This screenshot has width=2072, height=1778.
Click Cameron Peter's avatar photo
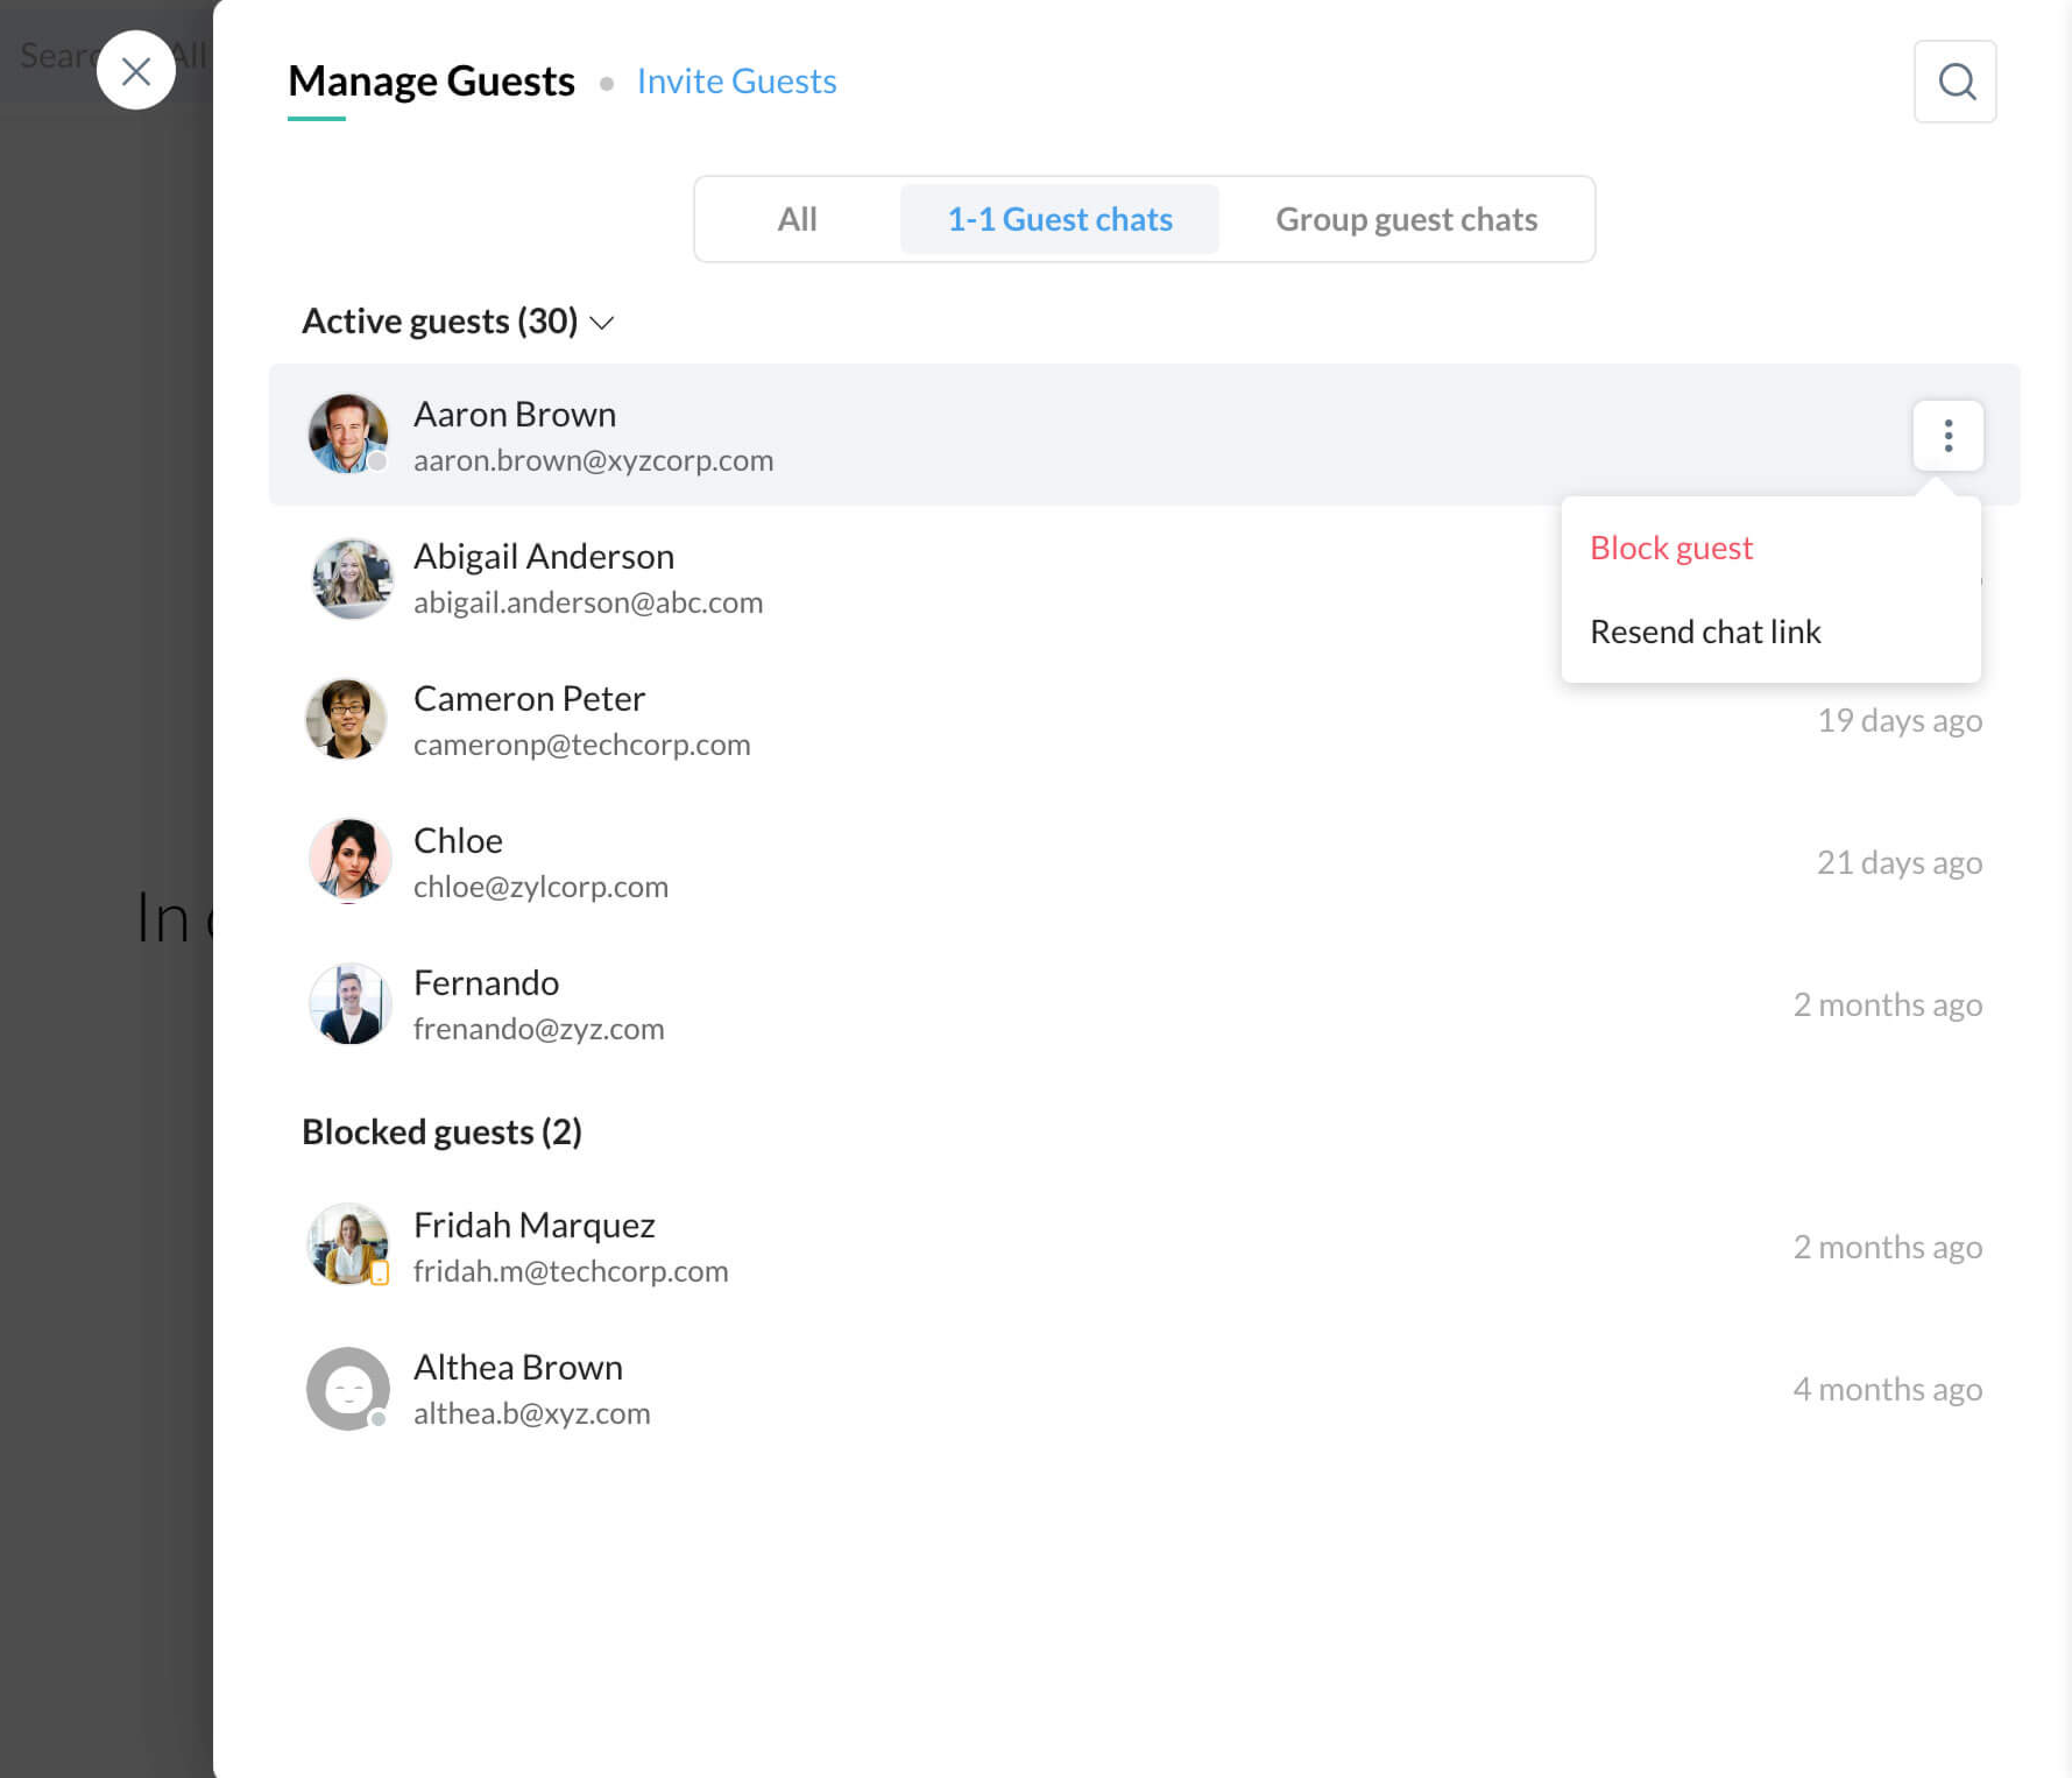coord(346,719)
